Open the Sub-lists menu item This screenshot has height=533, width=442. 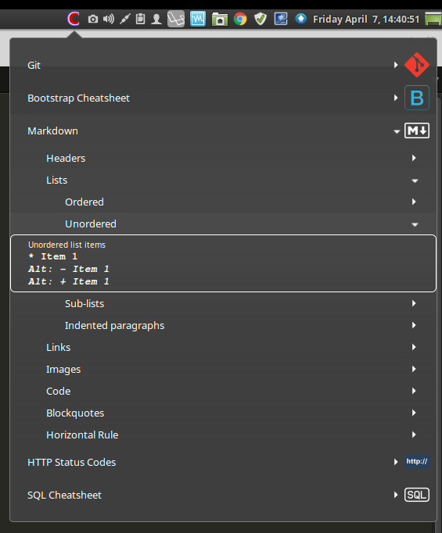click(x=223, y=303)
